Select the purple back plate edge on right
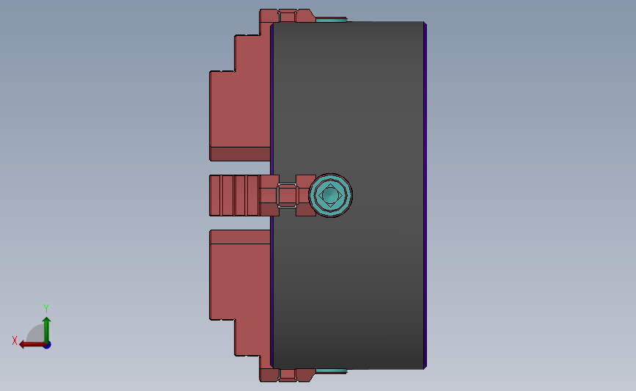 [x=425, y=195]
